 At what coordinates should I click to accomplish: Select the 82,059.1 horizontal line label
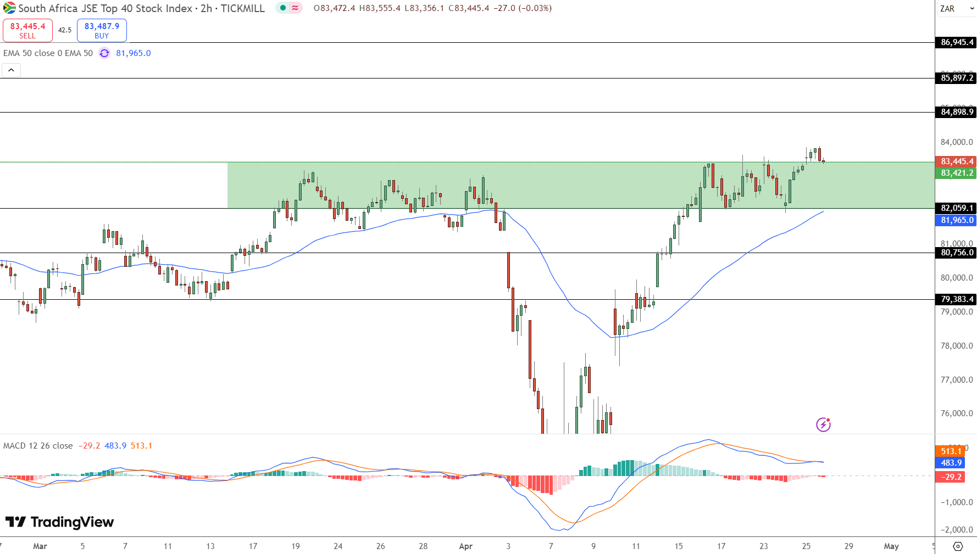[956, 208]
